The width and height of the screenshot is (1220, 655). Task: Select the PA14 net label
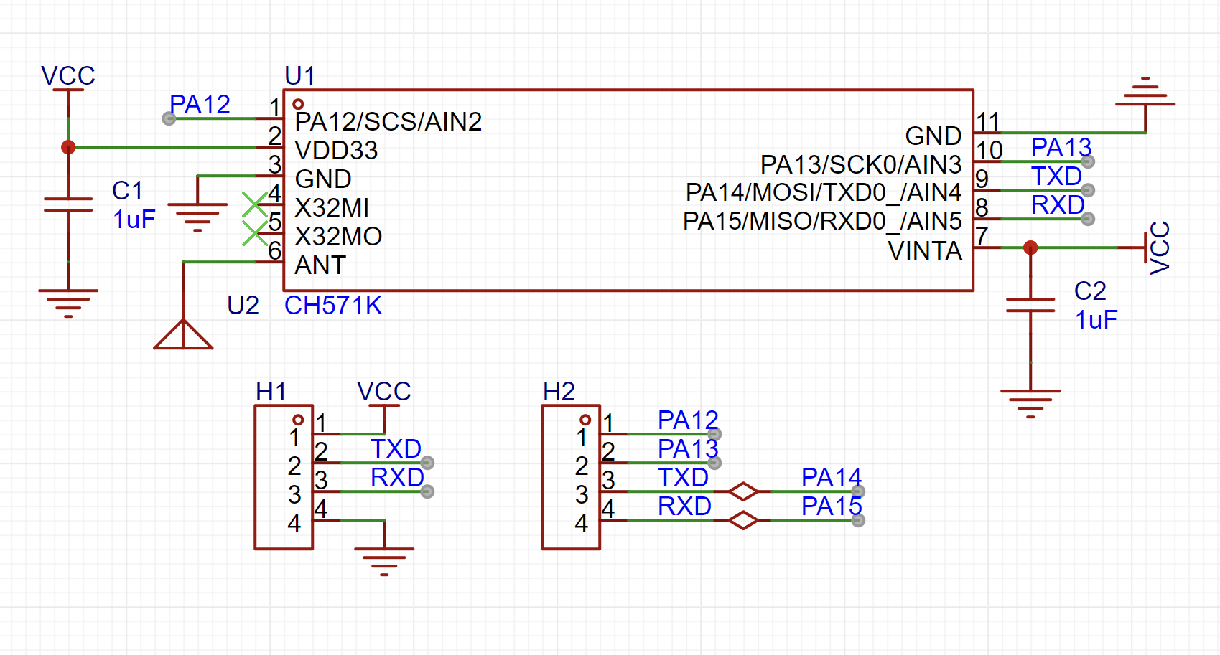[x=832, y=478]
